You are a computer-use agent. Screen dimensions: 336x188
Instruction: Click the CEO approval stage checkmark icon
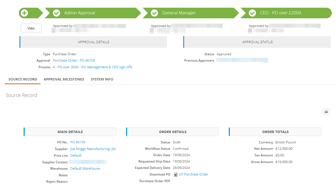pyautogui.click(x=252, y=13)
